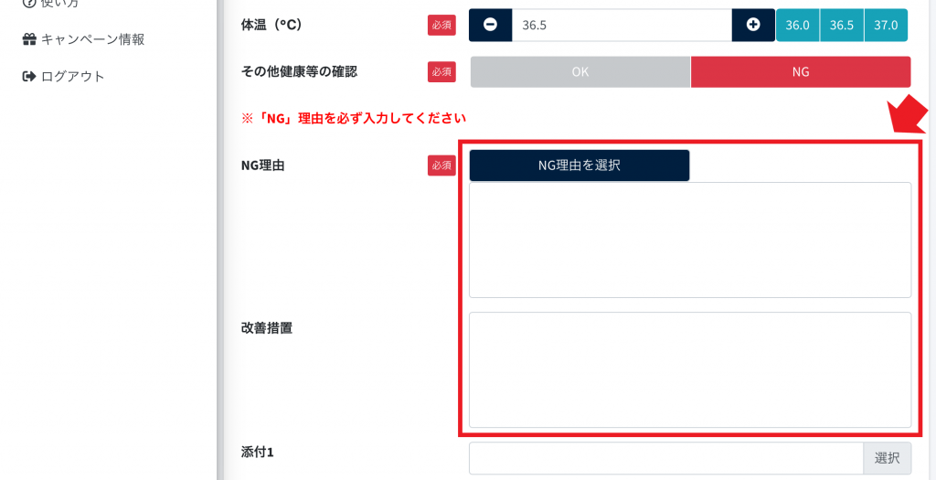Select the 36.0 temperature preset
This screenshot has width=936, height=480.
click(797, 25)
